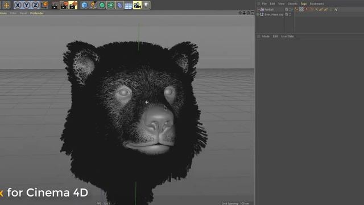The image size is (364, 205).
Task: Add a Cube primitive object
Action: (85, 5)
